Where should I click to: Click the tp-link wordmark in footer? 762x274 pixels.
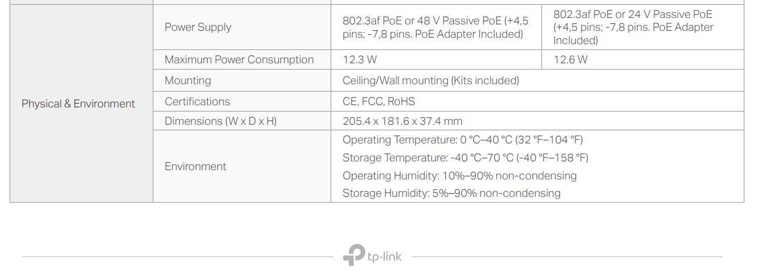click(x=384, y=256)
